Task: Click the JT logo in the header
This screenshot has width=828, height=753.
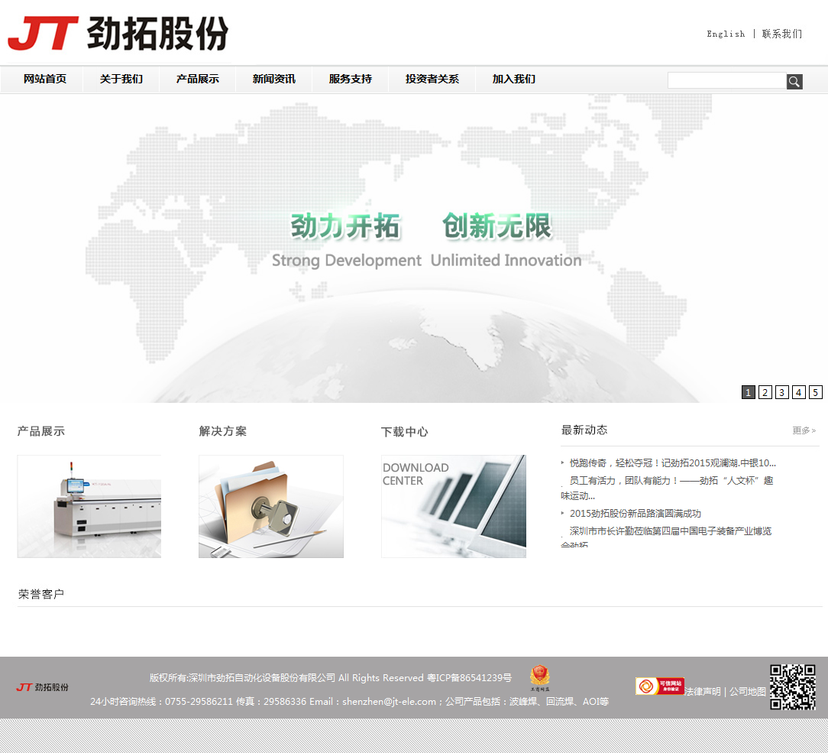Action: tap(118, 33)
